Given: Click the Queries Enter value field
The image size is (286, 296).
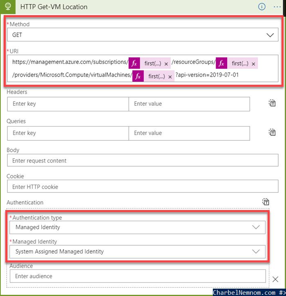Looking at the screenshot, I should (189, 133).
